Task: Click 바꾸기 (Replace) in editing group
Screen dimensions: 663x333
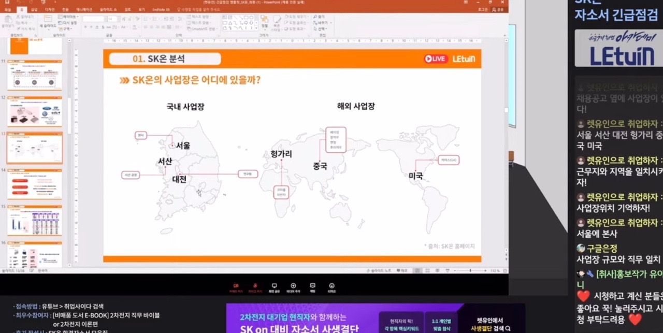Action: [322, 23]
